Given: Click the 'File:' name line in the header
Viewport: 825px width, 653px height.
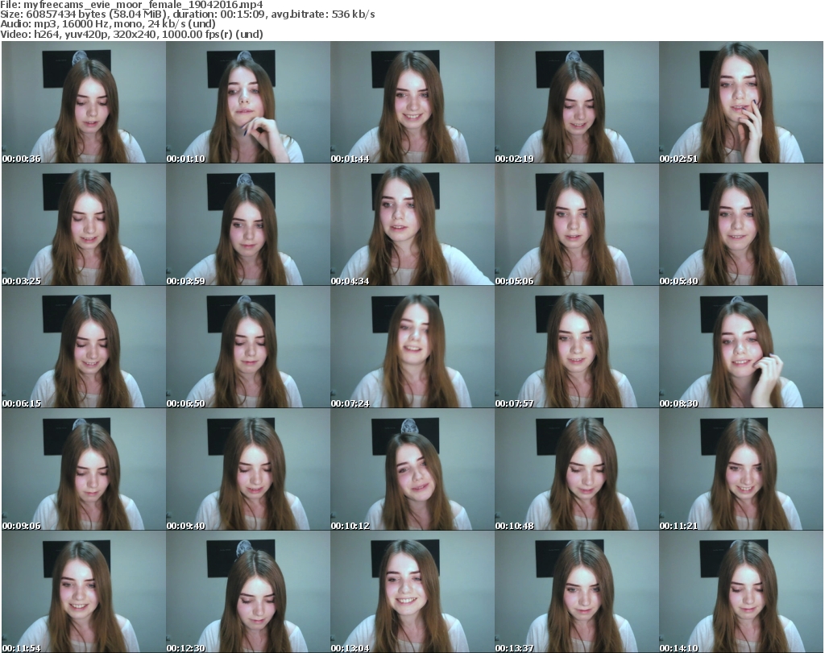Looking at the screenshot, I should tap(131, 5).
